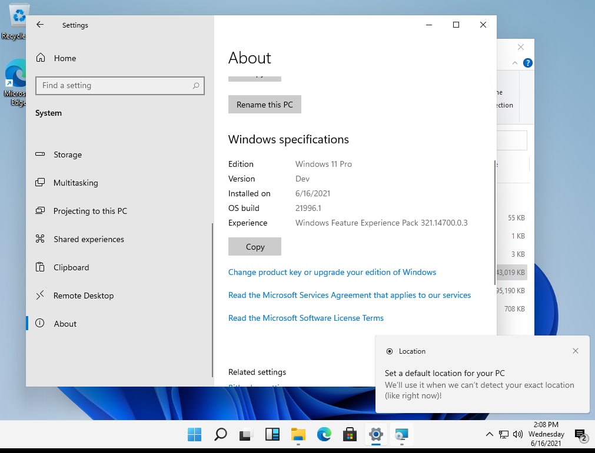Open taskbar Search
595x453 pixels.
click(x=221, y=434)
